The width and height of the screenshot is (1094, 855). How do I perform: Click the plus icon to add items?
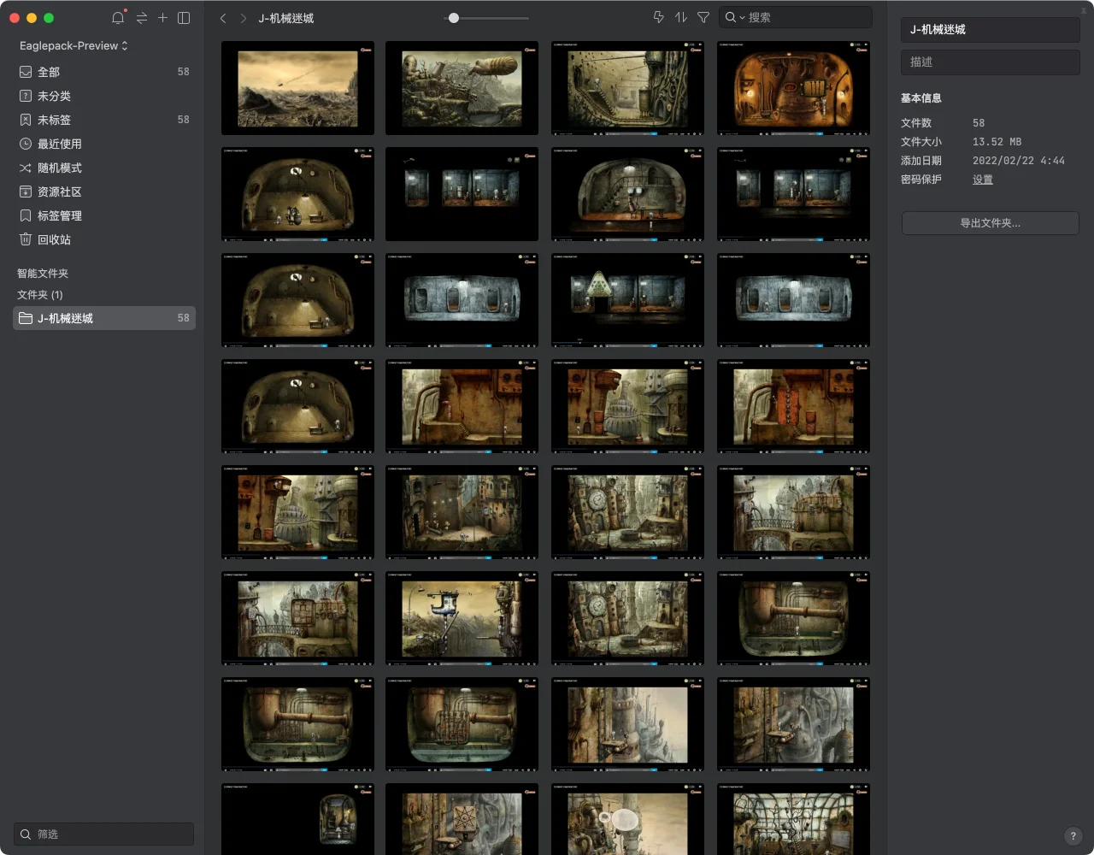(x=162, y=17)
